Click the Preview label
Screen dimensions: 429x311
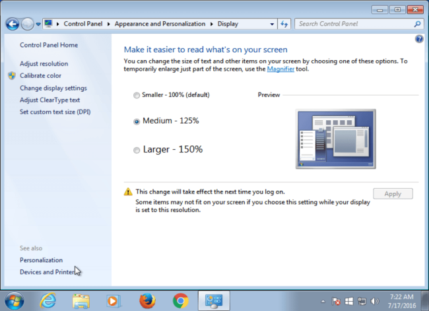[x=269, y=95]
